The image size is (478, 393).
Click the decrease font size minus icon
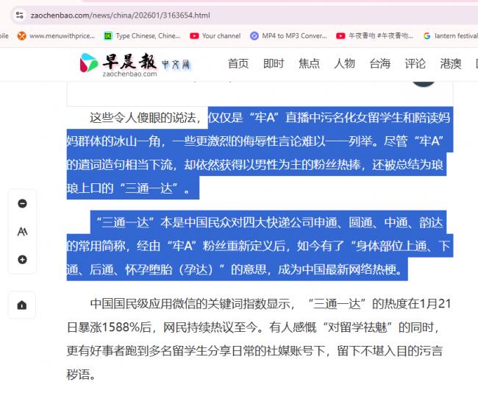pyautogui.click(x=22, y=204)
